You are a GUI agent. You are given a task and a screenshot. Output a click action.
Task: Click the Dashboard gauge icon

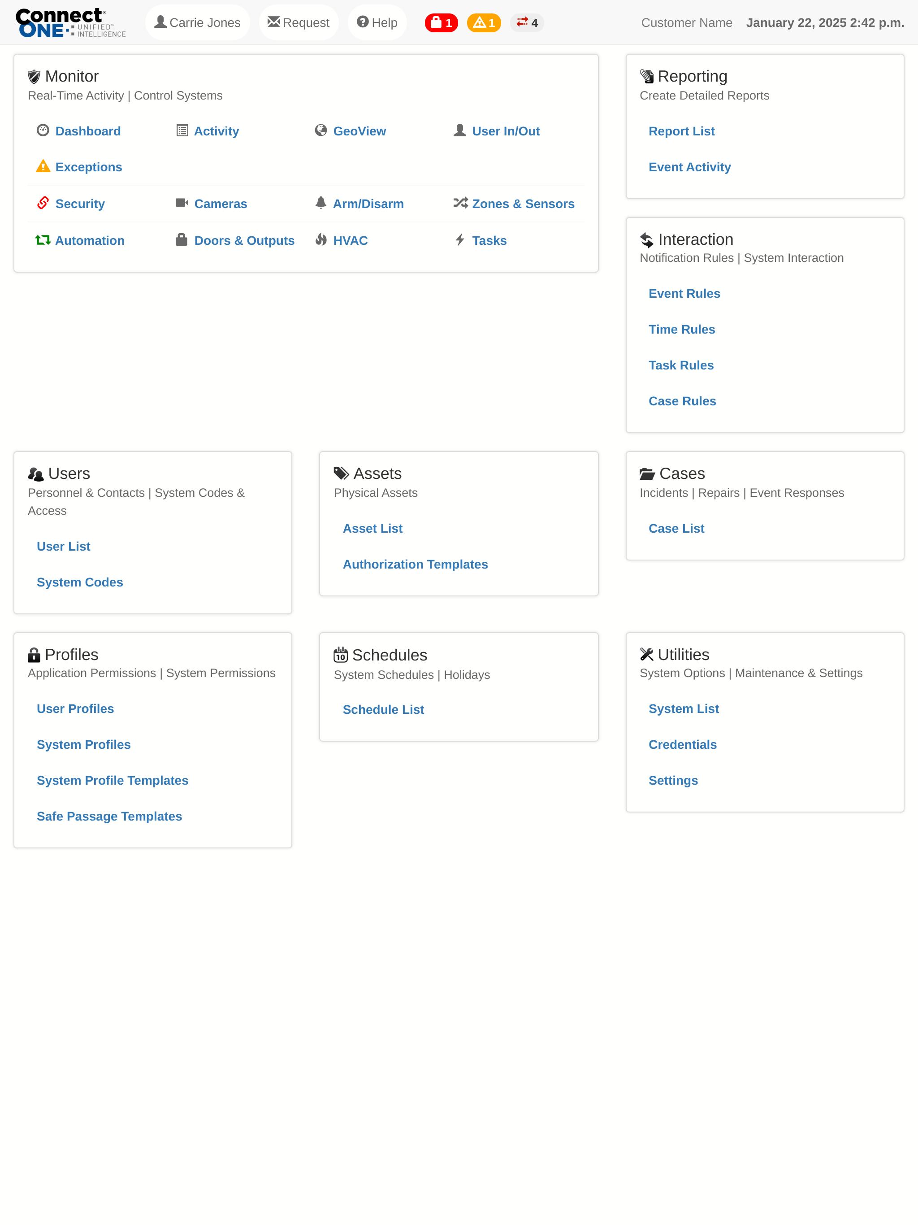click(x=43, y=130)
